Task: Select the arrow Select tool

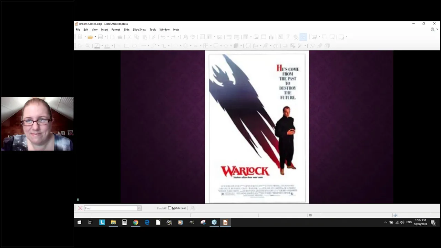Action: click(x=80, y=46)
